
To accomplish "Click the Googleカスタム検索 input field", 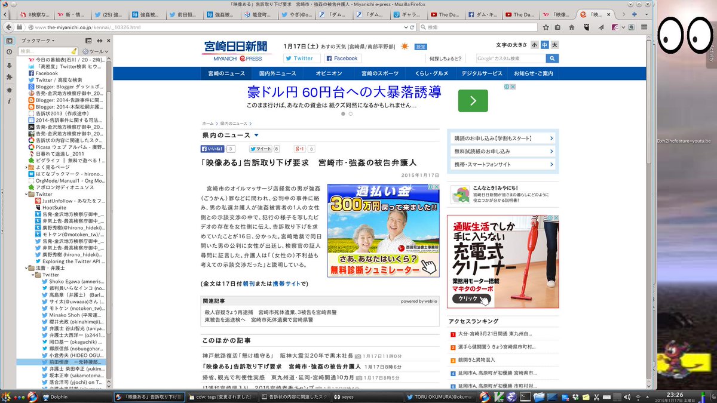I will [x=511, y=59].
